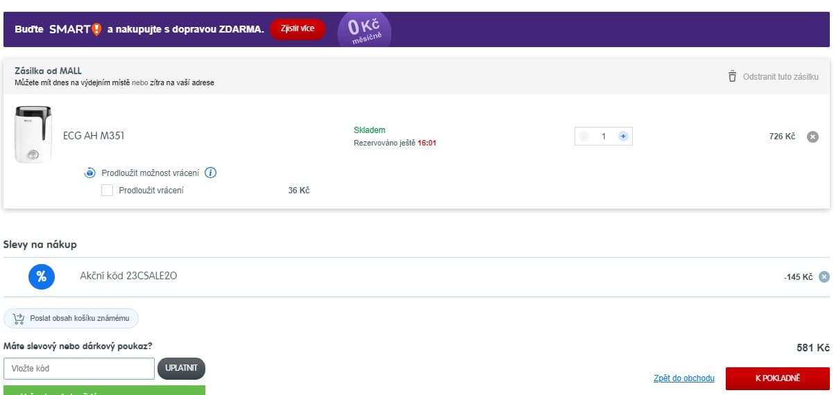Click the 0 Kč měsíčně badge
The image size is (834, 395).
(x=364, y=30)
